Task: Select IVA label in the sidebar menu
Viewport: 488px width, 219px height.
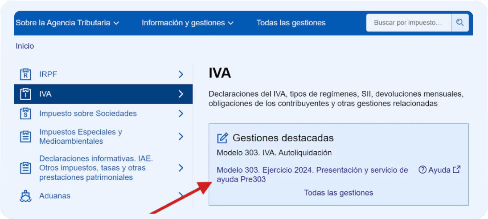Action: click(45, 94)
